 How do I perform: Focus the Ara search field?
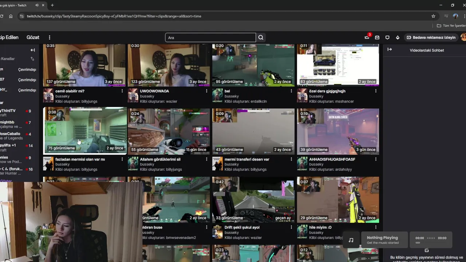click(x=210, y=37)
